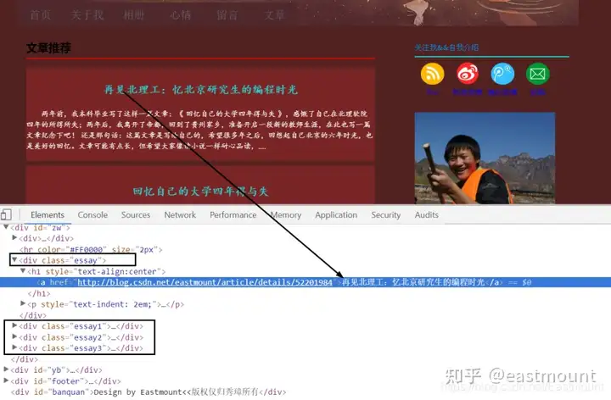Open 心情 in the navigation bar

[x=181, y=15]
